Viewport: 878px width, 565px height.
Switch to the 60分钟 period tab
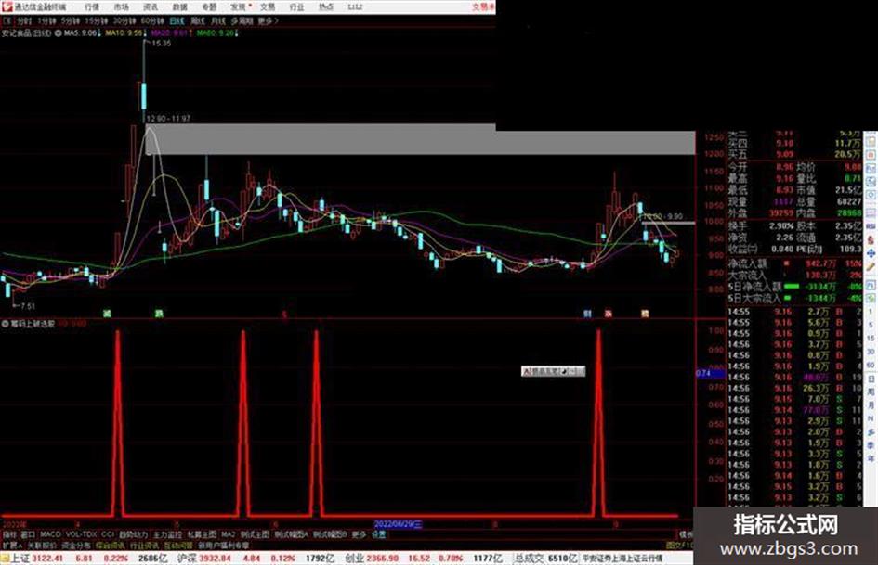[x=152, y=21]
